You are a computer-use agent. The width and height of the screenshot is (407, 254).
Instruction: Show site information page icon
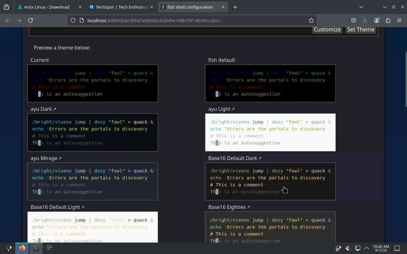click(x=81, y=20)
